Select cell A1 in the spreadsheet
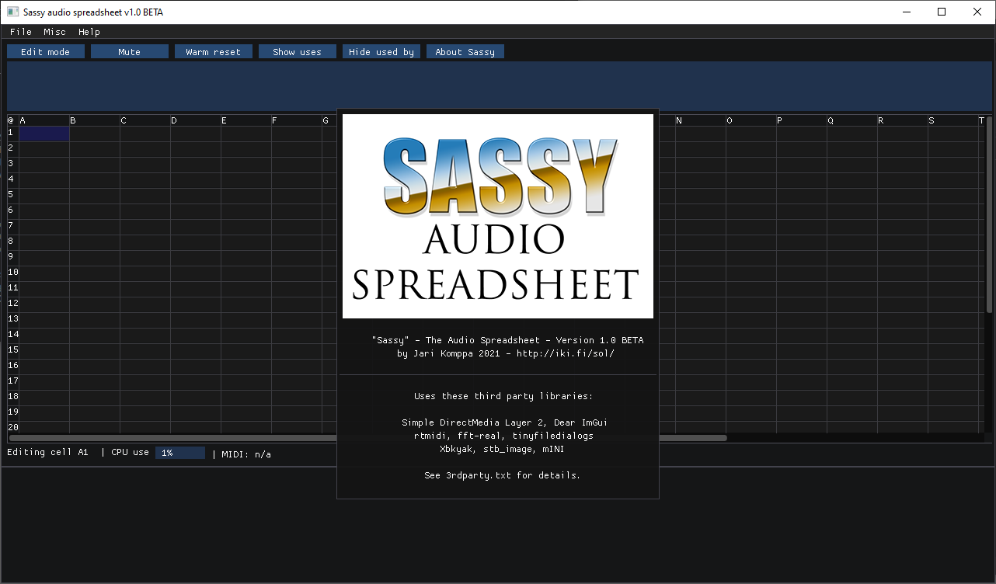 click(x=44, y=134)
